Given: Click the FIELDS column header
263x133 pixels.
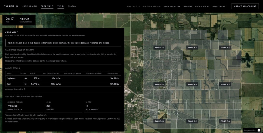Looking at the screenshot, I should tap(23, 73).
